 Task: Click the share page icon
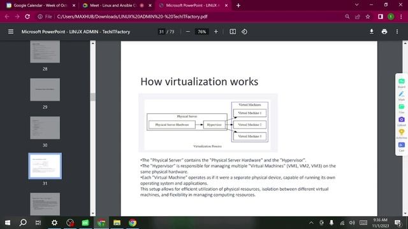coord(358,17)
